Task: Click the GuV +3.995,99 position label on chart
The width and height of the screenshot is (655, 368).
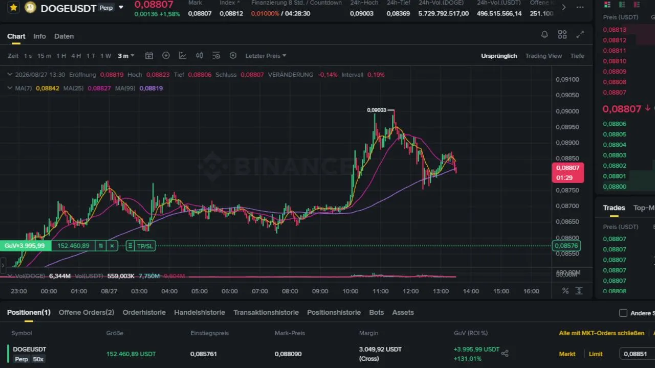Action: [25, 246]
